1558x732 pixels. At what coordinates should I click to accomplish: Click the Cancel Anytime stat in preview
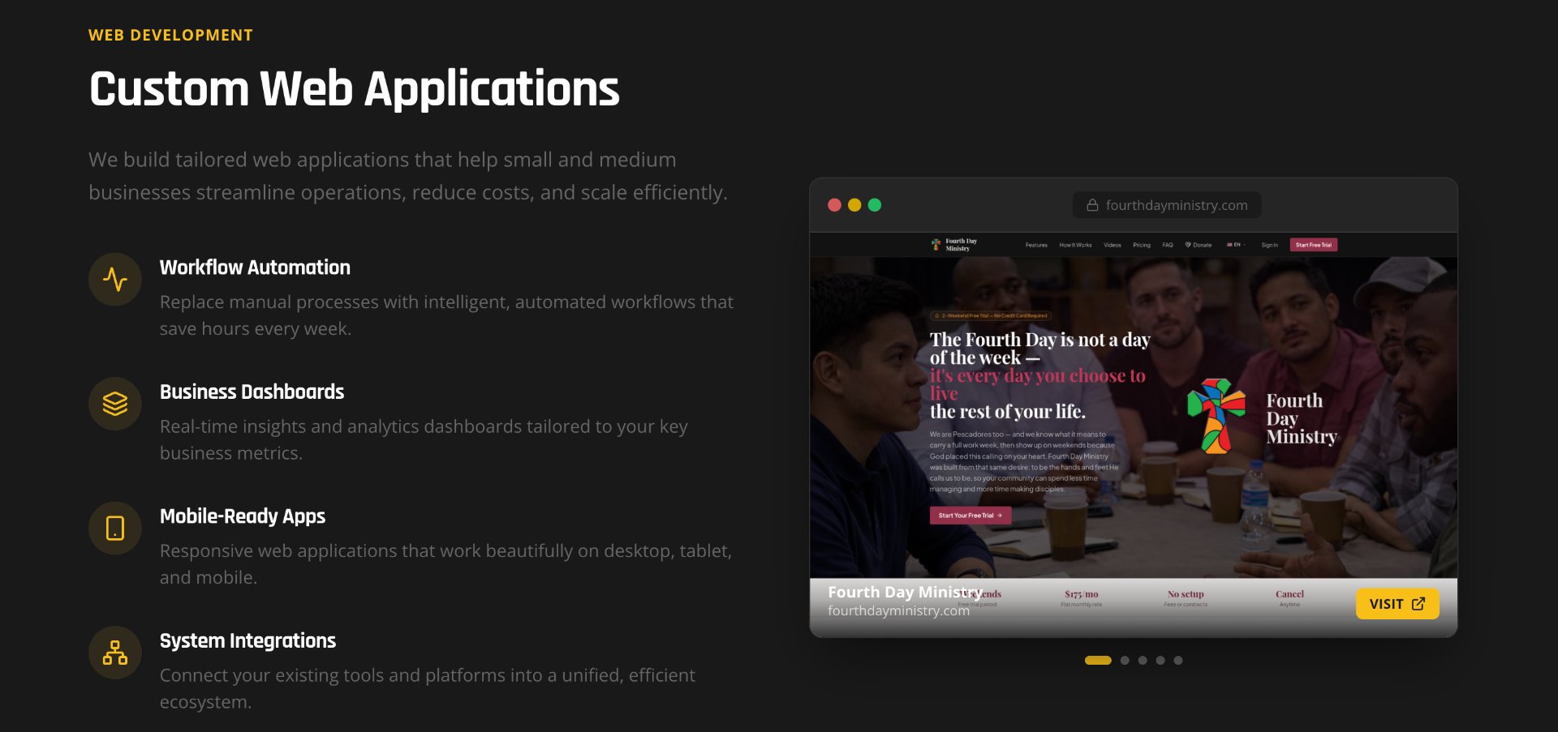pos(1289,598)
